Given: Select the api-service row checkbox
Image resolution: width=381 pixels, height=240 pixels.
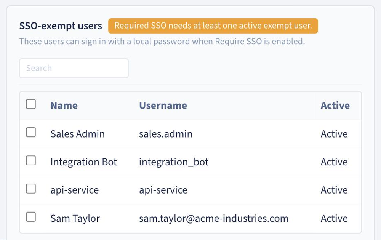Looking at the screenshot, I should [31, 189].
